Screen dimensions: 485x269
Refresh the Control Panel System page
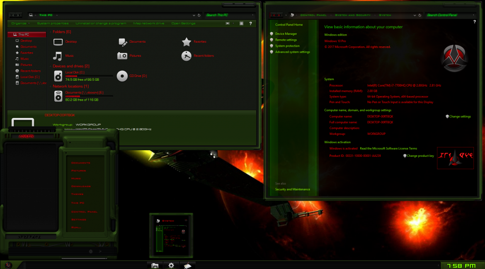[420, 15]
